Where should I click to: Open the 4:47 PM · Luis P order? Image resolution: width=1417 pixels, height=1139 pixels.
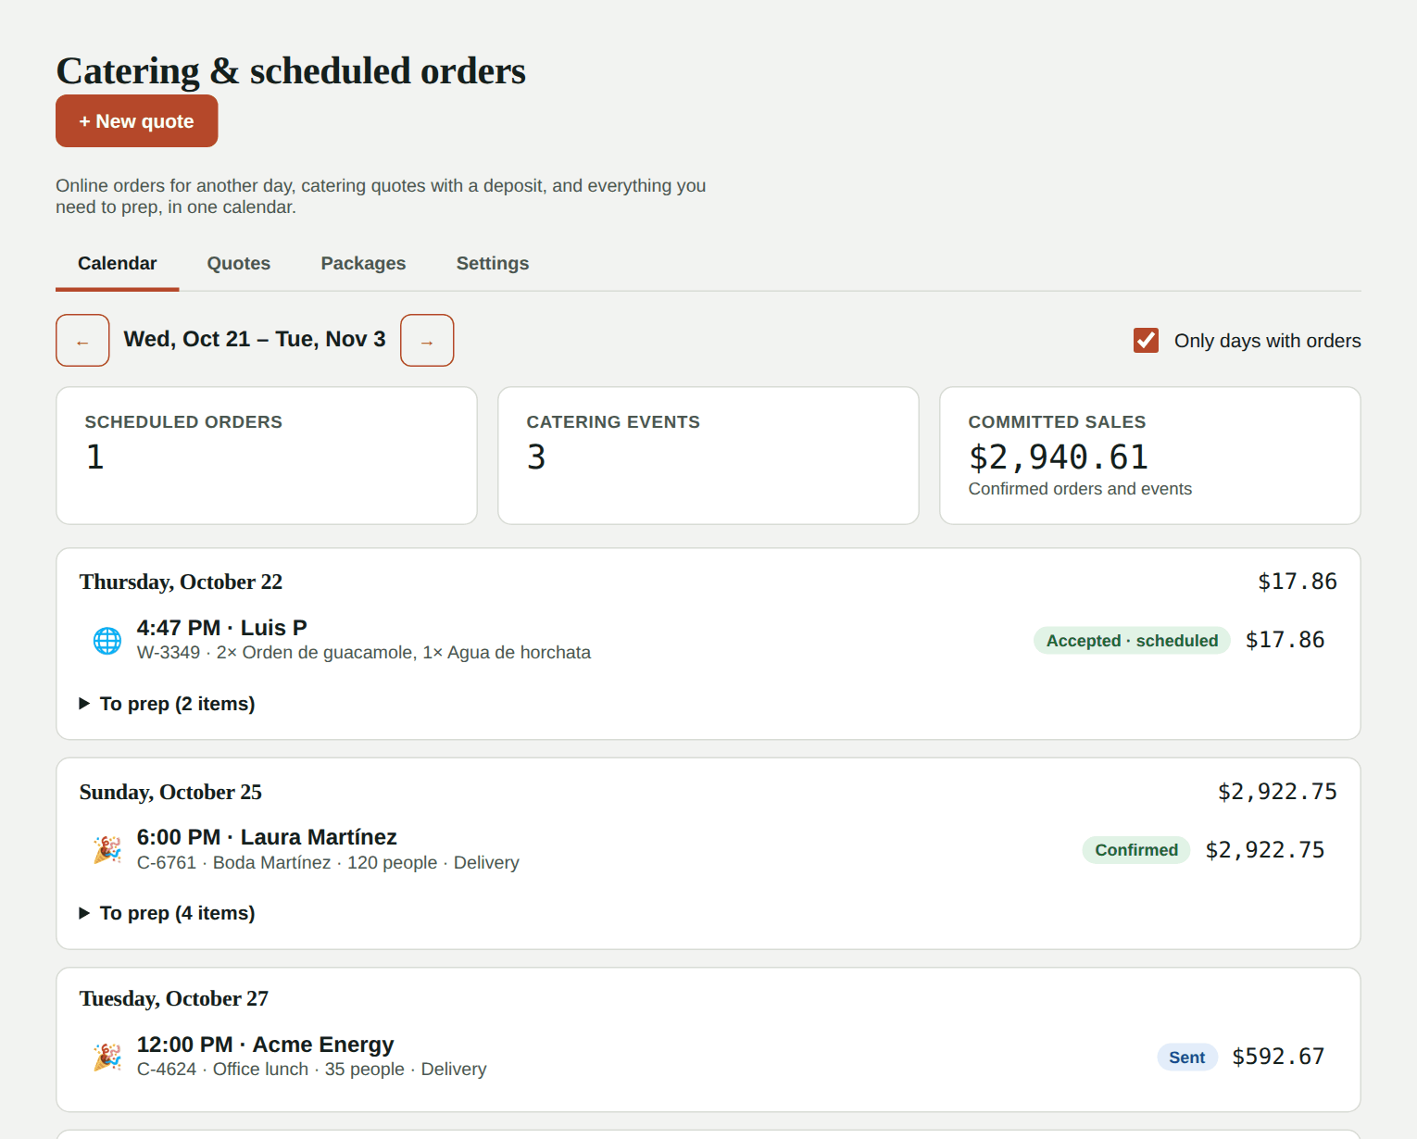708,640
